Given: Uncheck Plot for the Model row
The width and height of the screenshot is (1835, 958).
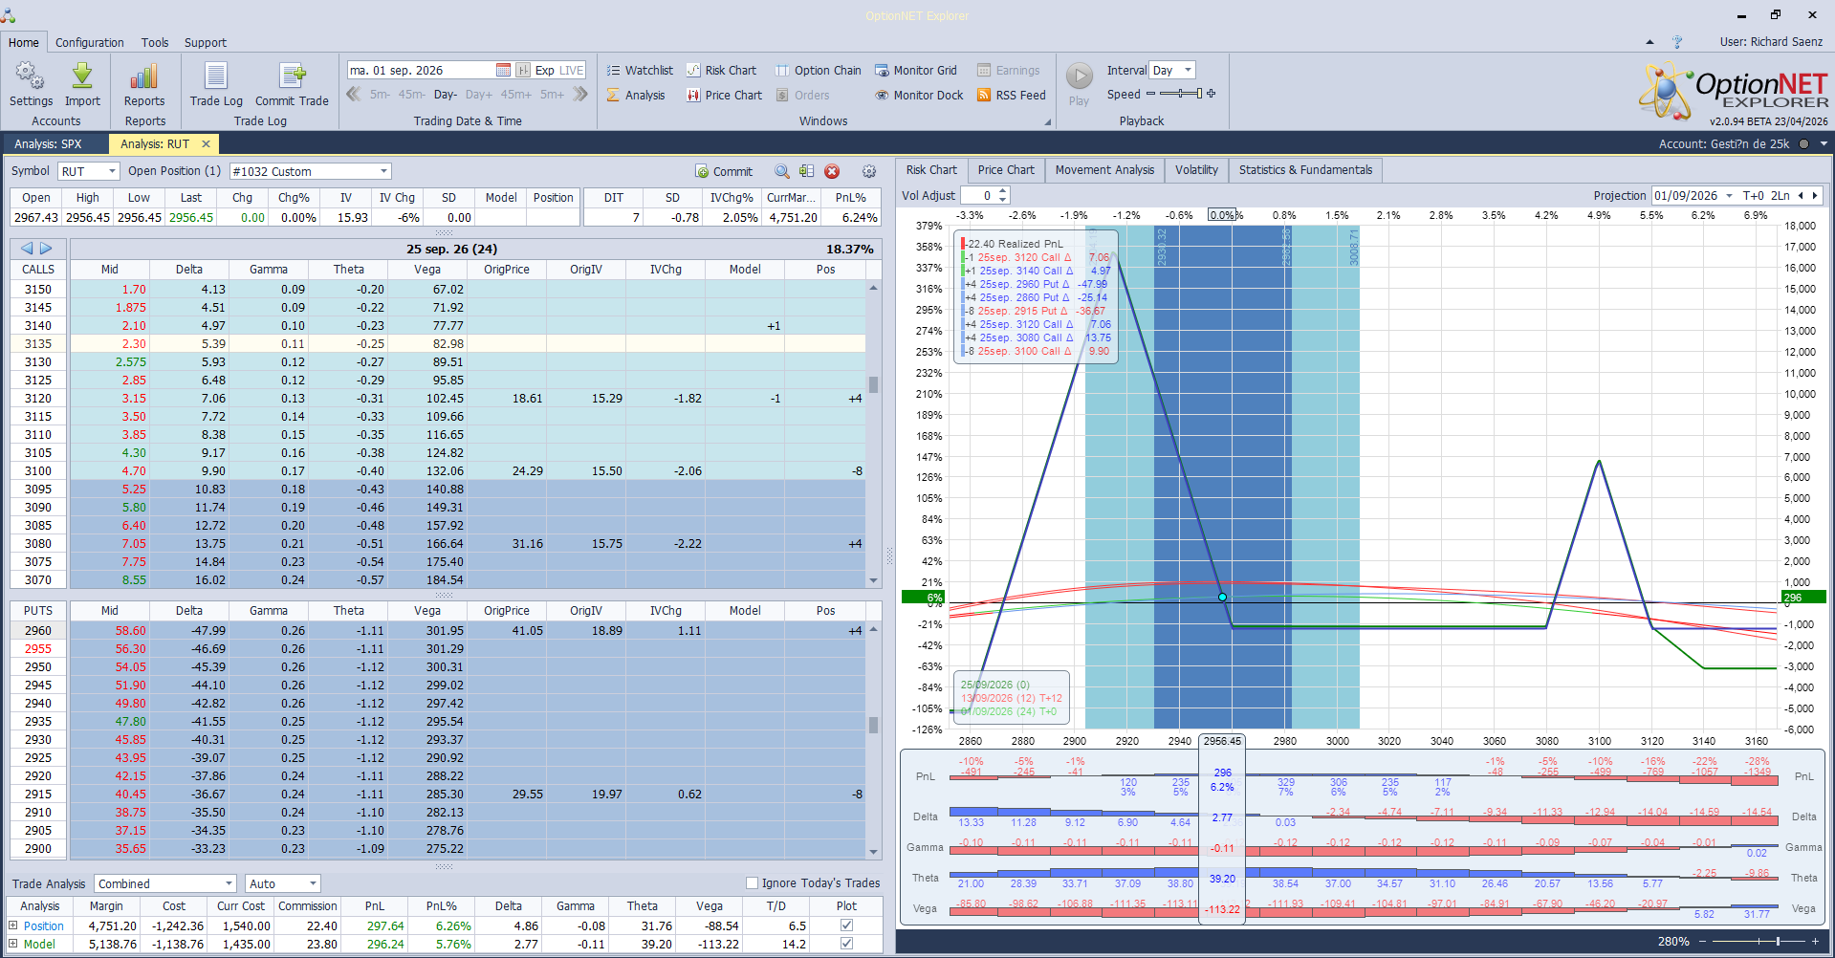Looking at the screenshot, I should point(845,944).
